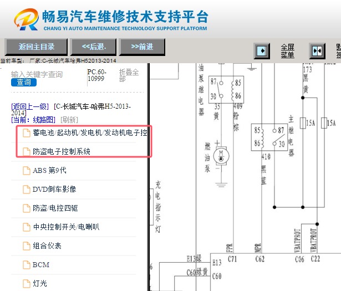Open the 防盗/电控四驱 entry
Image resolution: width=341 pixels, height=291 pixels.
pyautogui.click(x=55, y=208)
